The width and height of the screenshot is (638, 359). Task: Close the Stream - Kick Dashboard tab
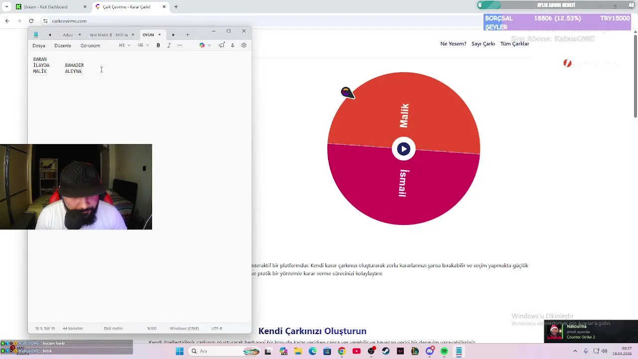pos(85,7)
